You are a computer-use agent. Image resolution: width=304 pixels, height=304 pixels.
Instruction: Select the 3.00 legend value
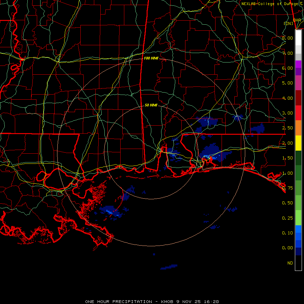(287, 113)
